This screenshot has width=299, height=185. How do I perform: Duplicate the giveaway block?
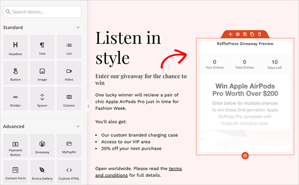tap(252, 34)
